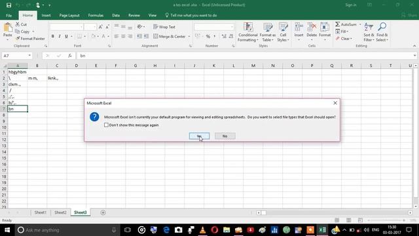This screenshot has width=419, height=236.
Task: Click the horizontal scrollbar right arrow
Action: [x=410, y=212]
